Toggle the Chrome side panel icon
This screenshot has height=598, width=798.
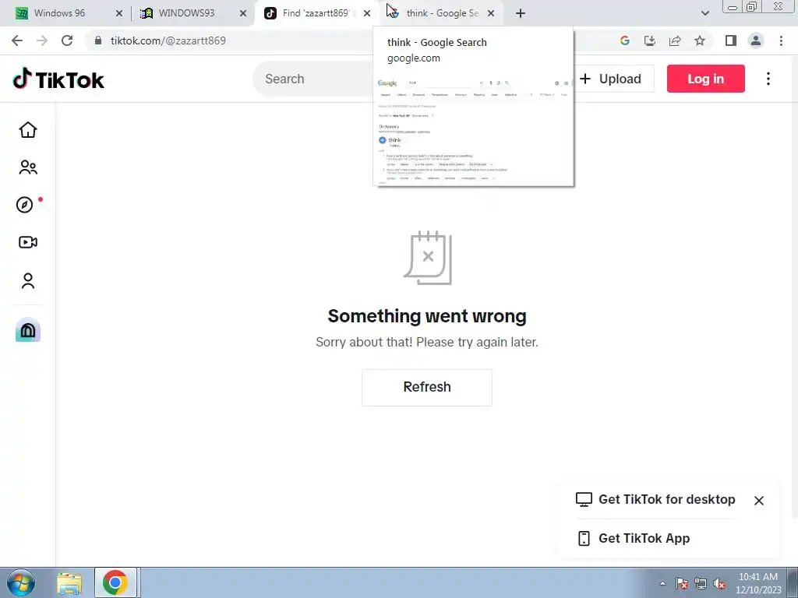731,40
